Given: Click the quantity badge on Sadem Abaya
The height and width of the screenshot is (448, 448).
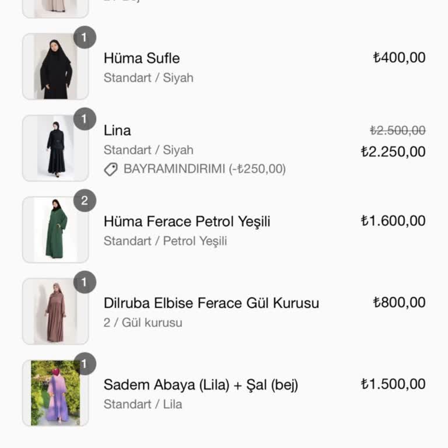Looking at the screenshot, I should [85, 364].
